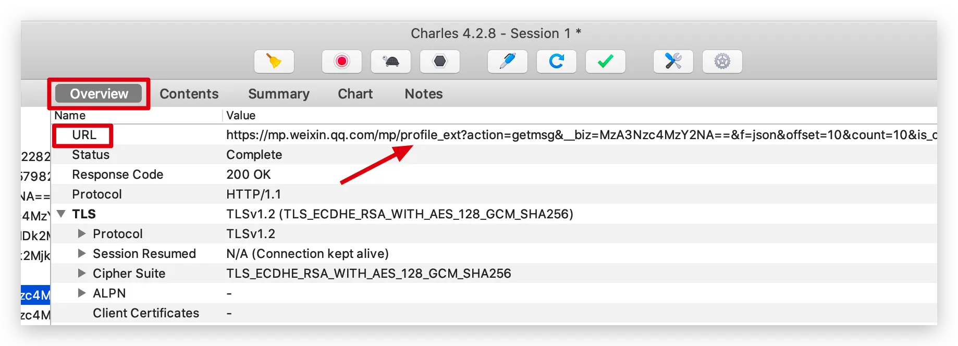
Task: Select the TLSv1.2 (TLS_ECDHE_RSA...) value
Action: point(400,214)
